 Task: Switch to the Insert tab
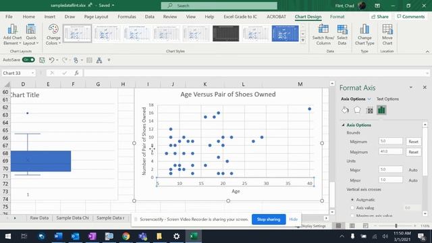pyautogui.click(x=49, y=16)
